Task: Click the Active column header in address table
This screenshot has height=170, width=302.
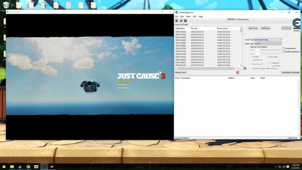Action: click(x=177, y=78)
